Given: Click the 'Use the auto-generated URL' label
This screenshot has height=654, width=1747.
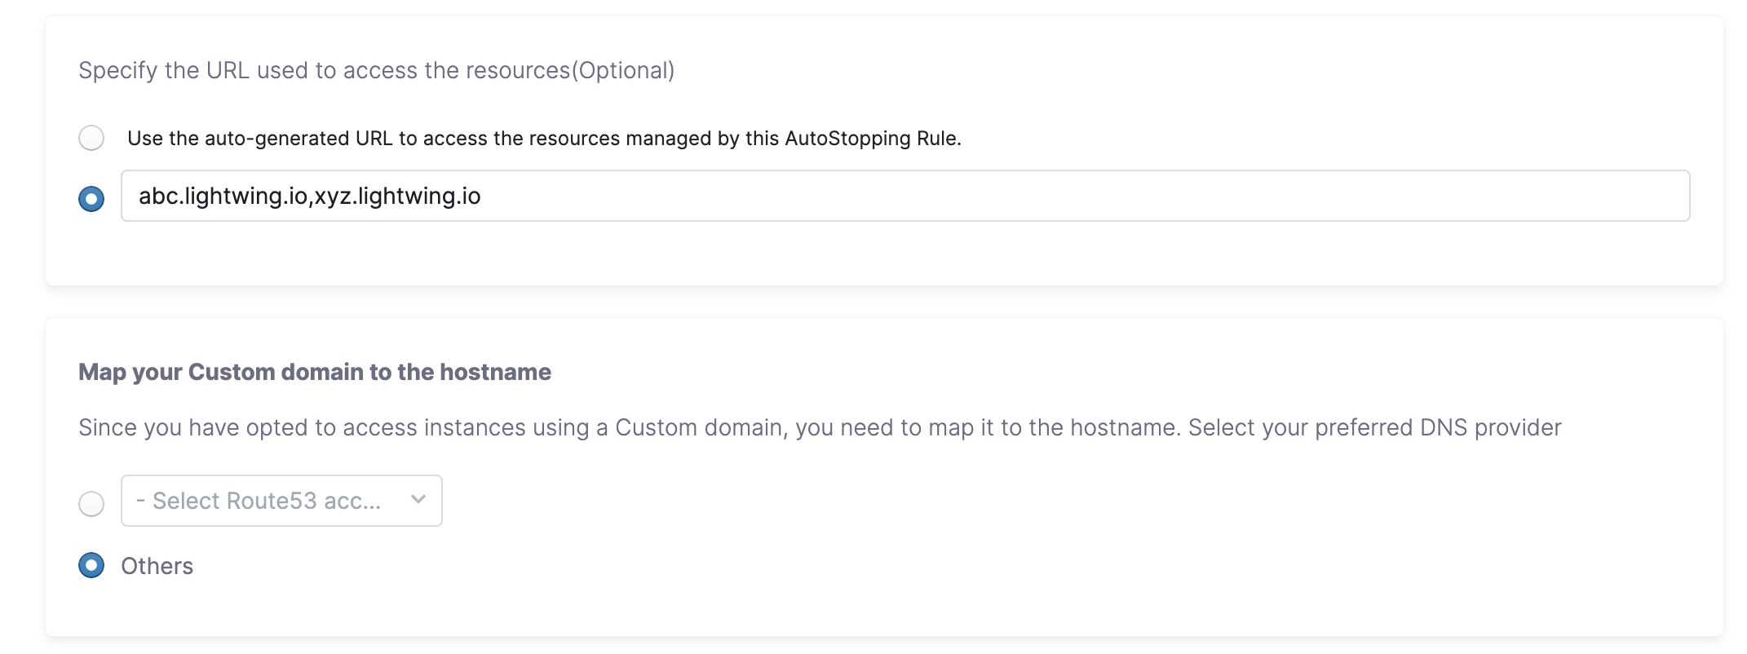Looking at the screenshot, I should tap(544, 139).
